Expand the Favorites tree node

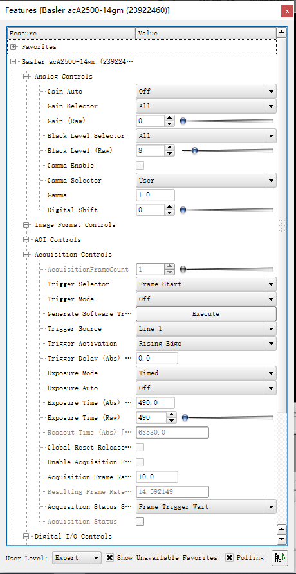(x=13, y=47)
